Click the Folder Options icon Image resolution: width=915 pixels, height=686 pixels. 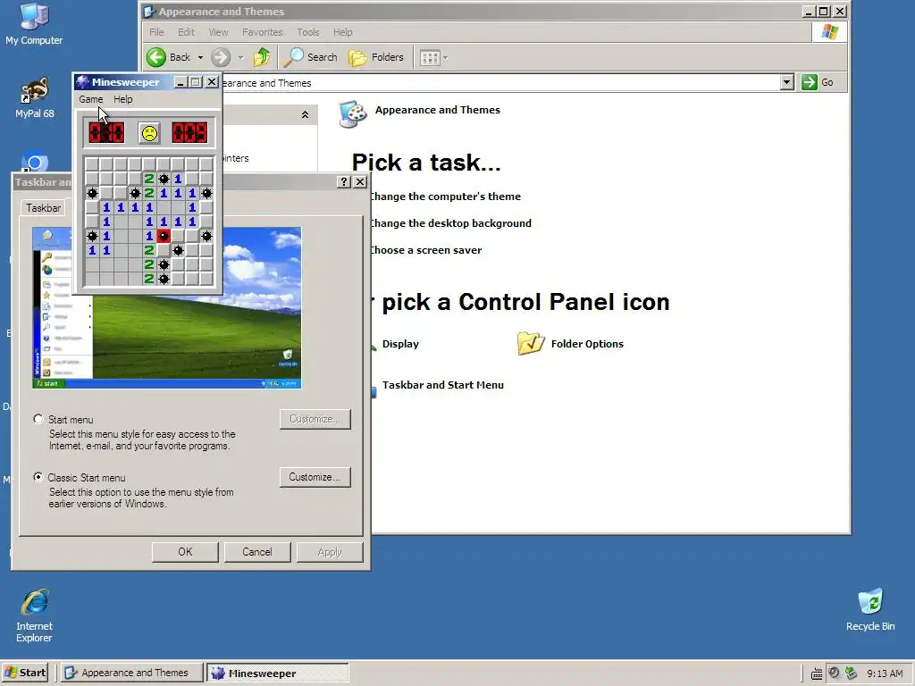click(531, 344)
